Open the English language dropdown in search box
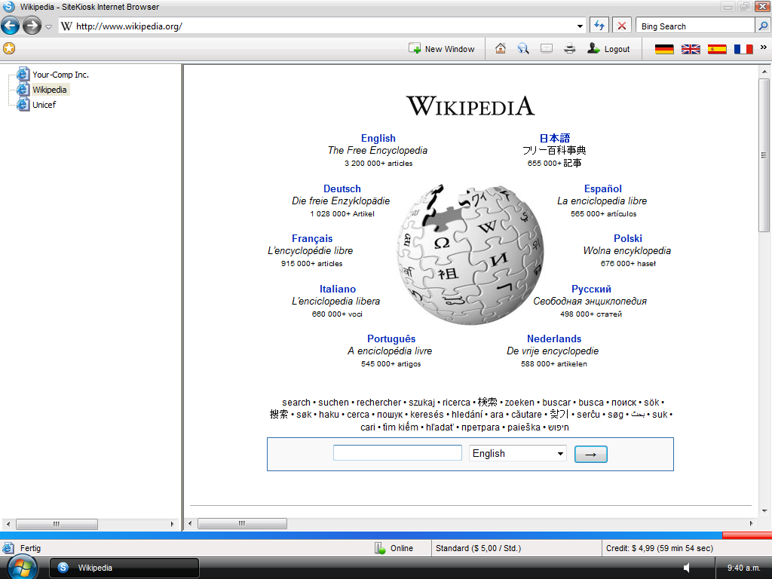772x579 pixels. (x=517, y=453)
